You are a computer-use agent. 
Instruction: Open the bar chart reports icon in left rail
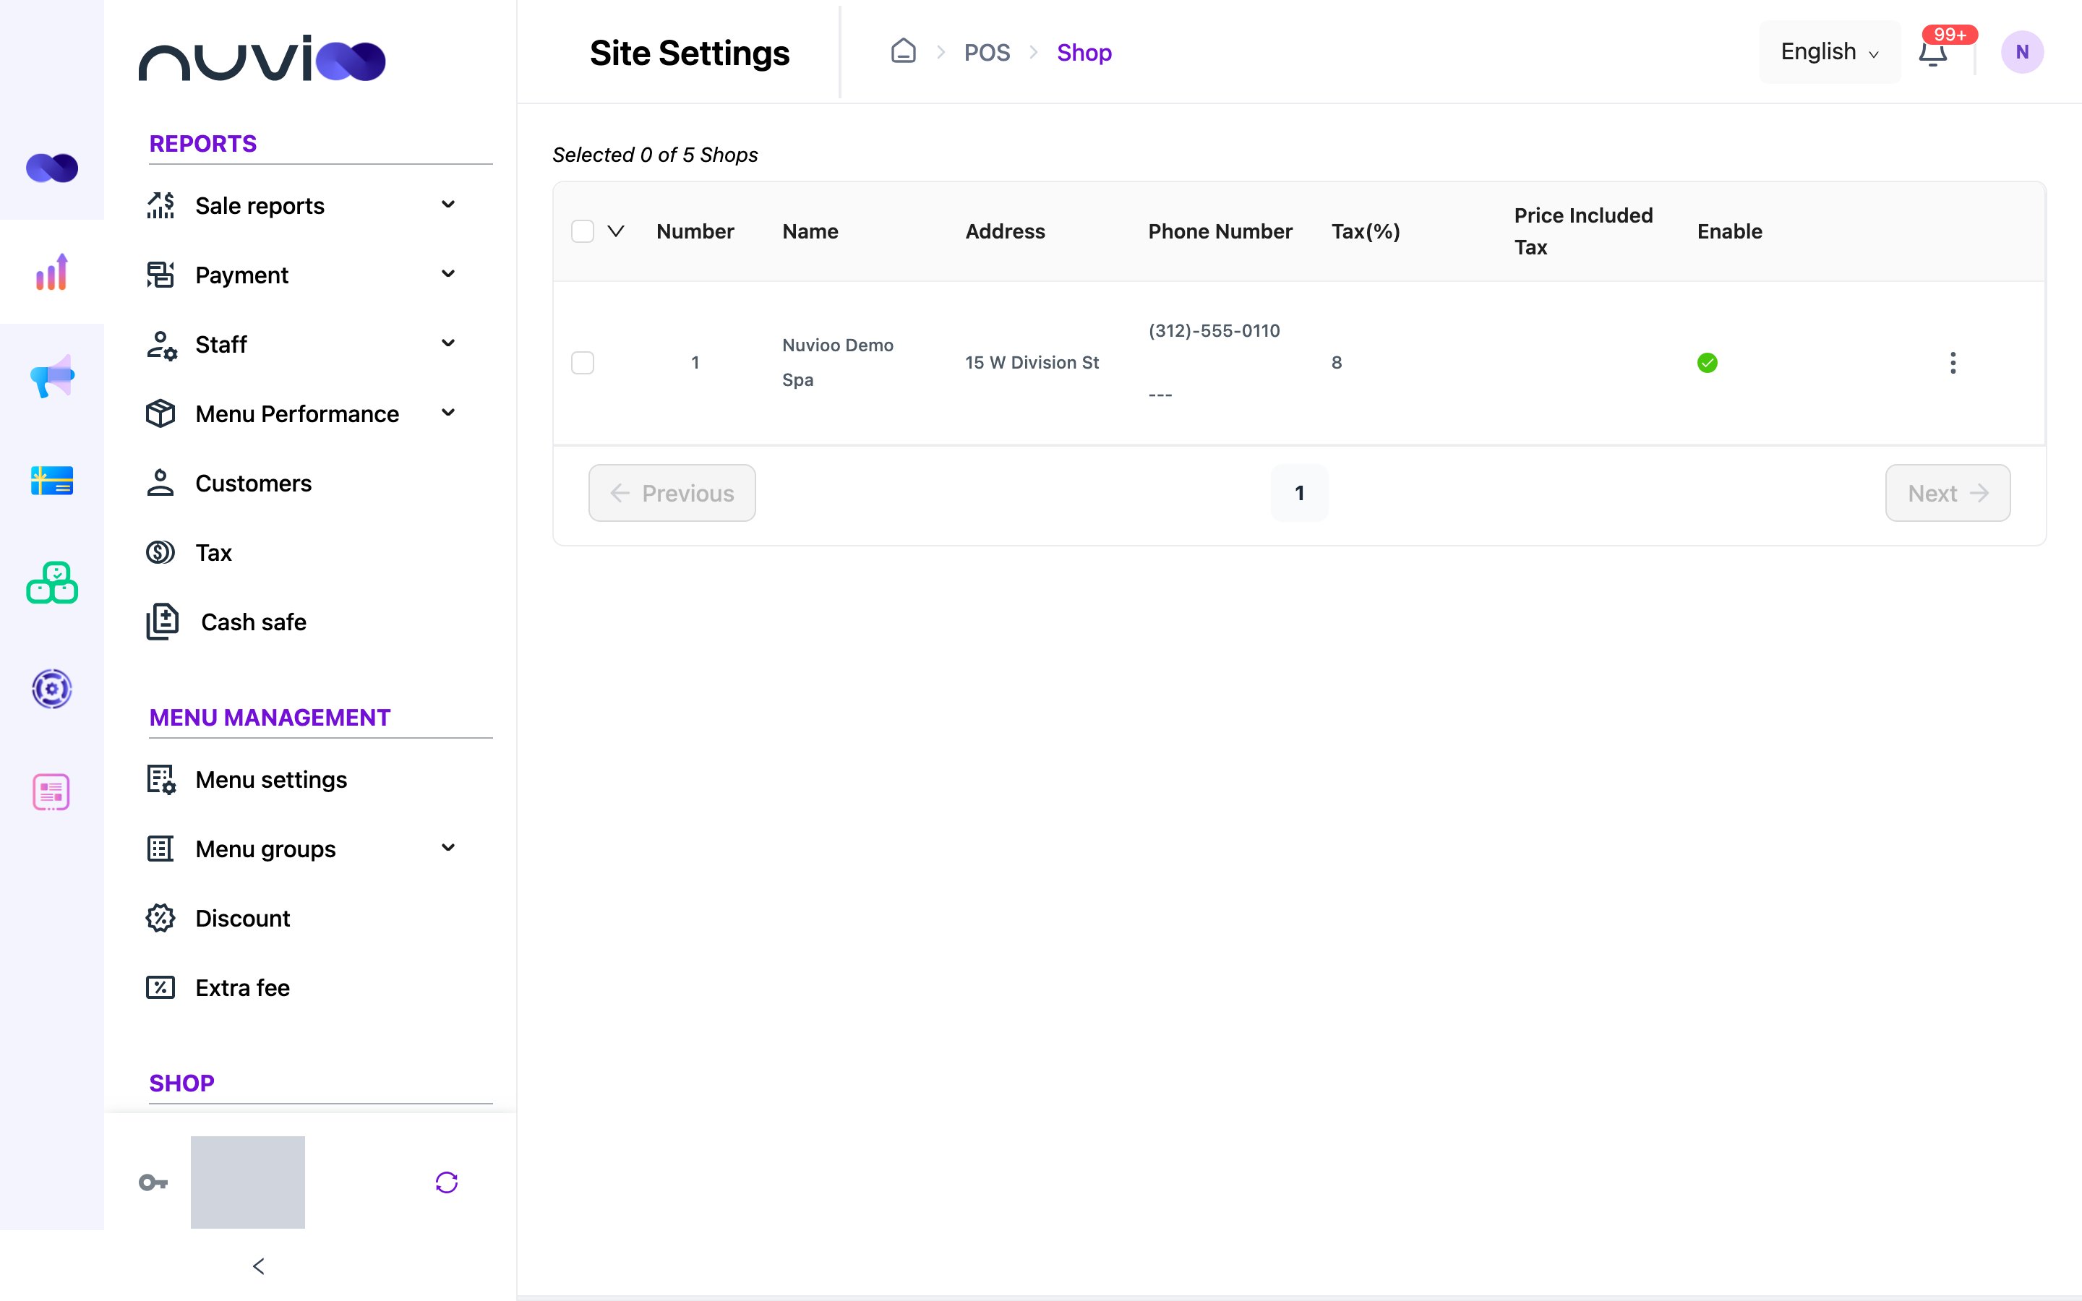(51, 272)
